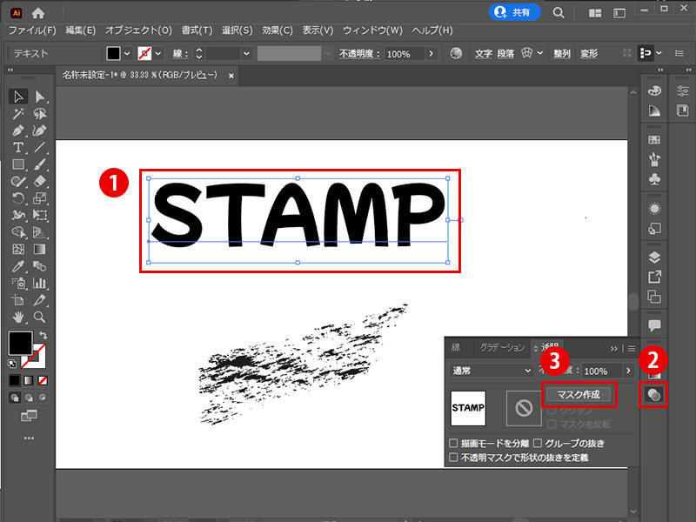Select the Rectangle tool
Viewport: 696px width, 522px height.
click(x=17, y=163)
